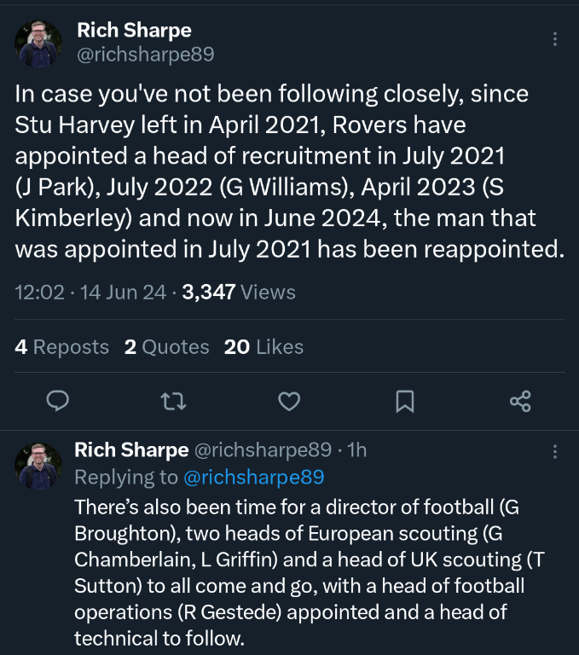Bookmark this tweet

pos(405,400)
